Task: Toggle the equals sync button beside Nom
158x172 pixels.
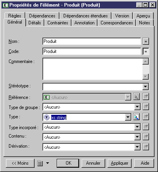Action: [146, 41]
